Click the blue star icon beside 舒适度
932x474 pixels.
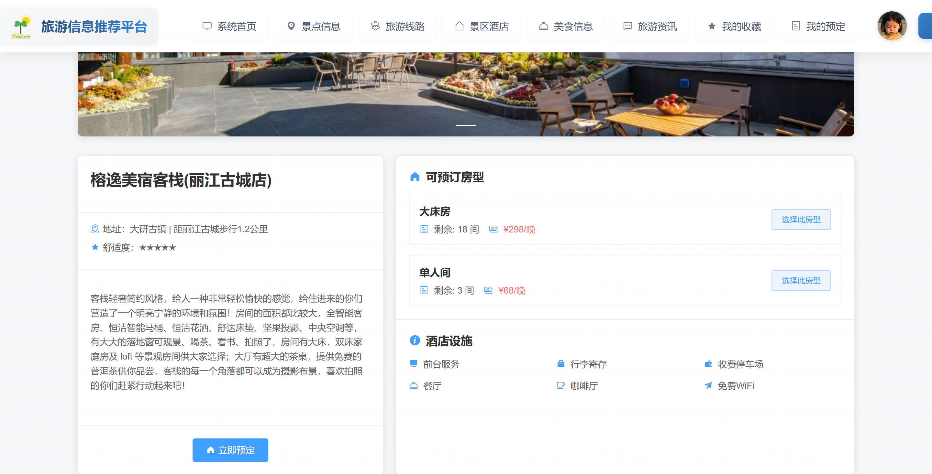tap(95, 247)
